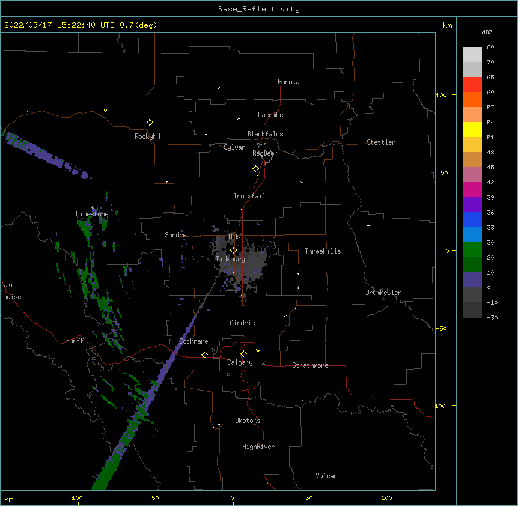Click the Airdrie city label
Image resolution: width=518 pixels, height=506 pixels.
coord(242,323)
